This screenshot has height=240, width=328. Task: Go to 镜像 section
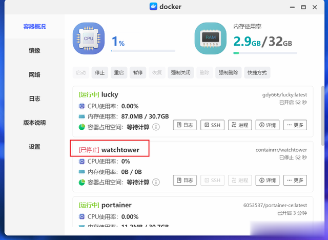click(34, 51)
